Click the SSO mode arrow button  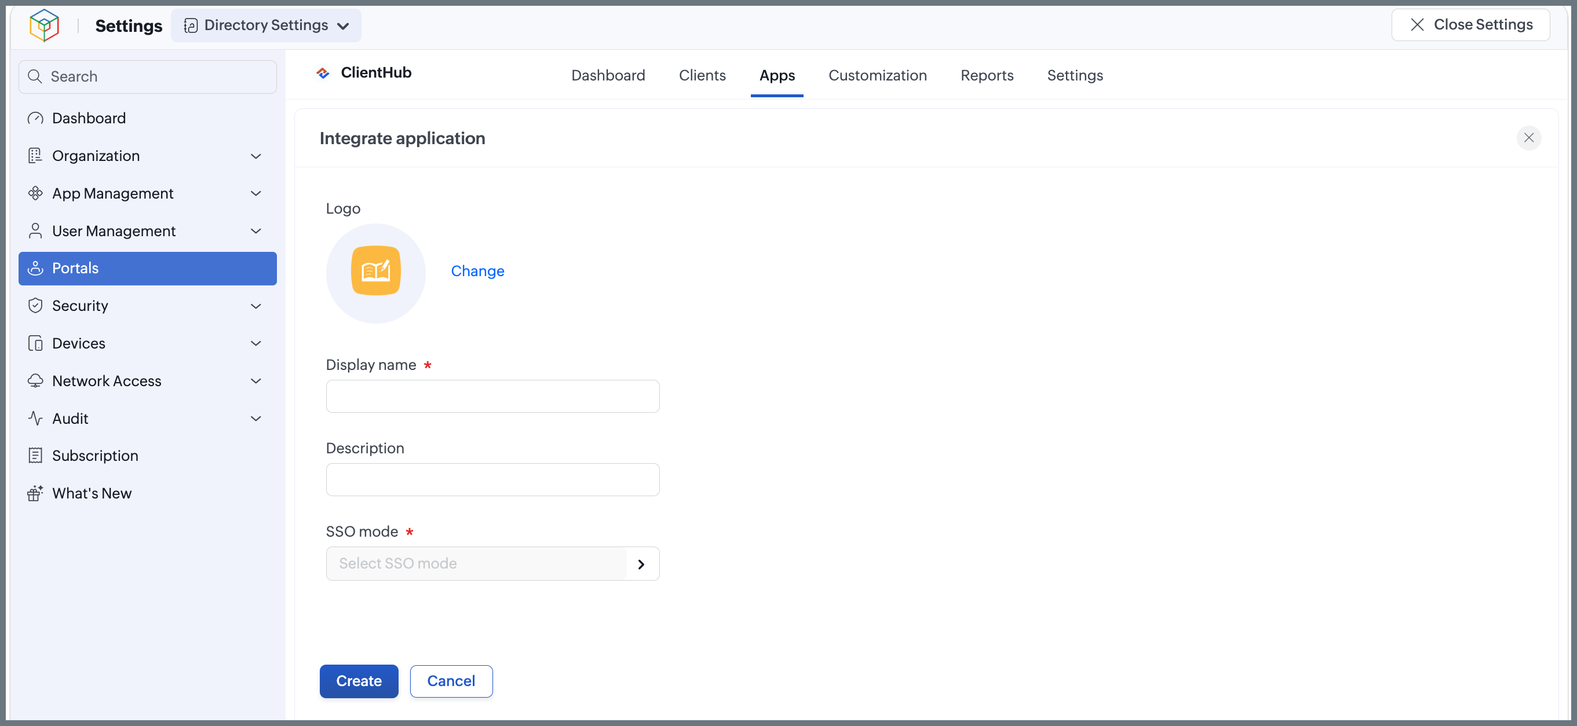coord(641,564)
